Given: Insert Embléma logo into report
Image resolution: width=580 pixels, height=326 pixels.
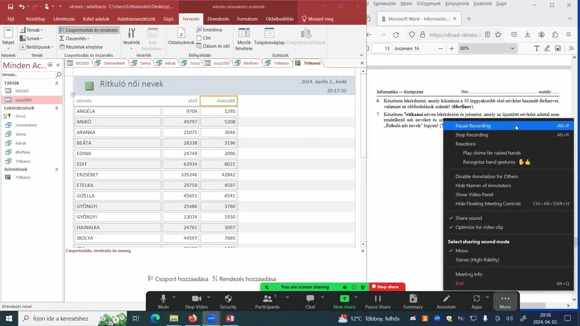Looking at the screenshot, I should [x=209, y=30].
